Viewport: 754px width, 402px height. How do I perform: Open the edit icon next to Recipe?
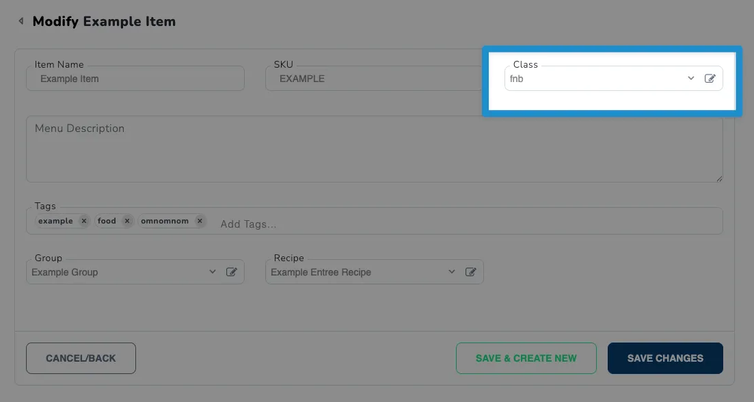coord(471,272)
